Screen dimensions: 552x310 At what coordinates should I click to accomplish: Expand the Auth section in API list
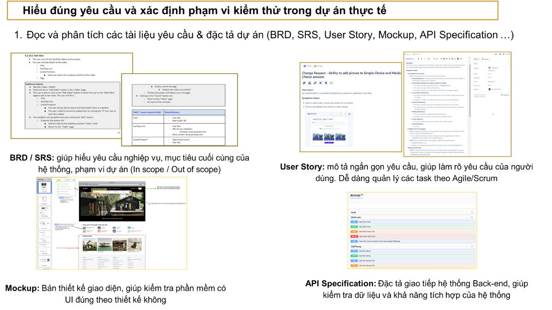point(472,212)
